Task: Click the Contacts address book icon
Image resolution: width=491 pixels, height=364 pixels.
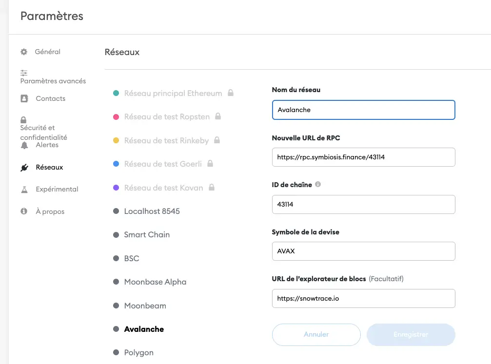Action: (24, 98)
